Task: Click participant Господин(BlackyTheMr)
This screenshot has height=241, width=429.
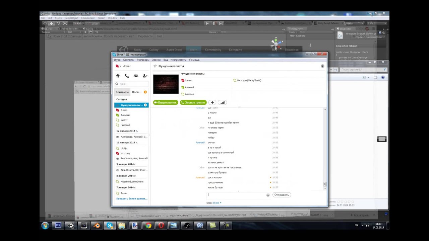Action: 249,80
